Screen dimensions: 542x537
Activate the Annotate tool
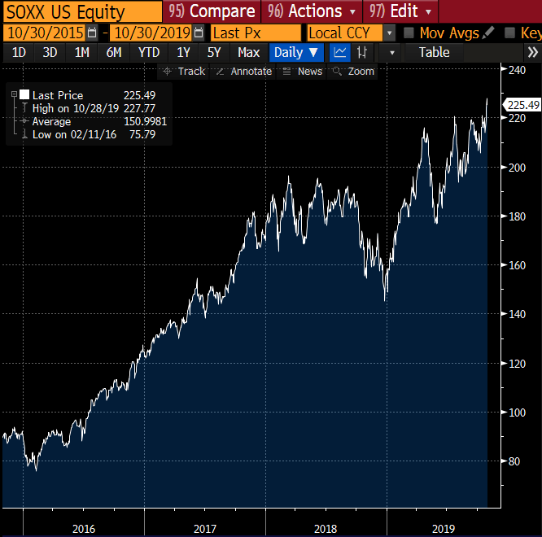[243, 72]
